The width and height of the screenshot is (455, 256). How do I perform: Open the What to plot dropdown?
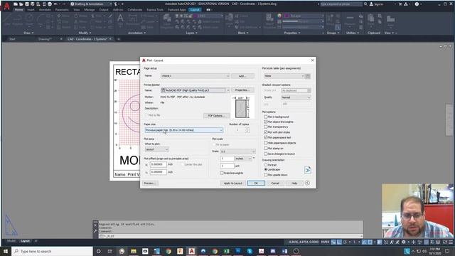(156, 149)
